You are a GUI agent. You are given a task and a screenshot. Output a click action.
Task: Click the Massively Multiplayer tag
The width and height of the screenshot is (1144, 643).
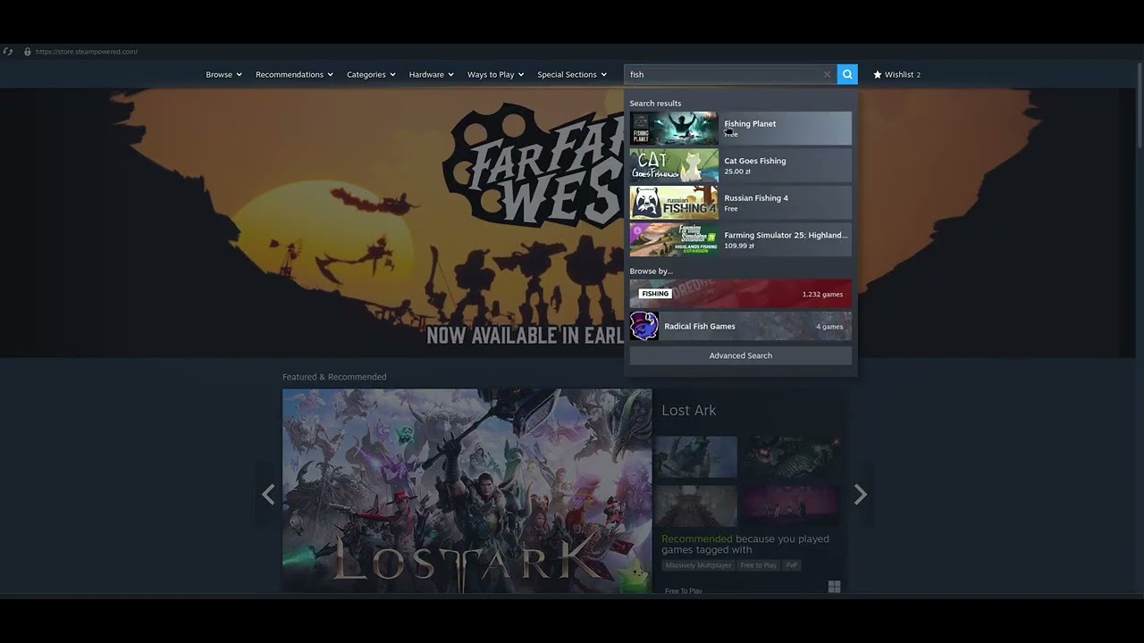[x=699, y=565]
